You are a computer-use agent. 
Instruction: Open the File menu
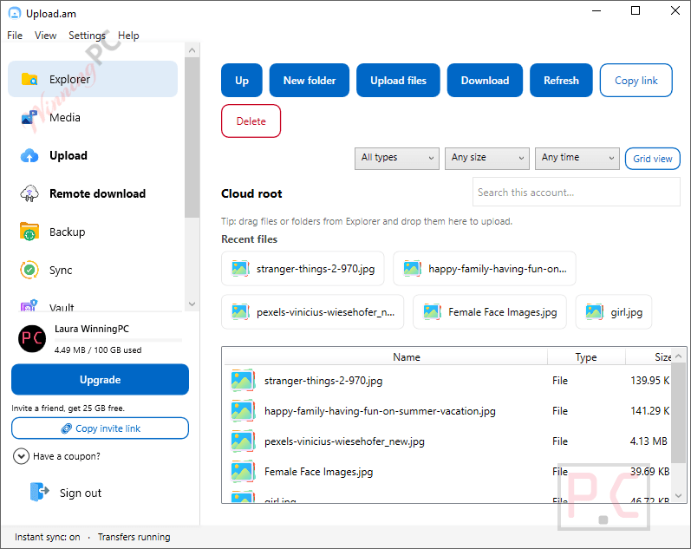[15, 36]
